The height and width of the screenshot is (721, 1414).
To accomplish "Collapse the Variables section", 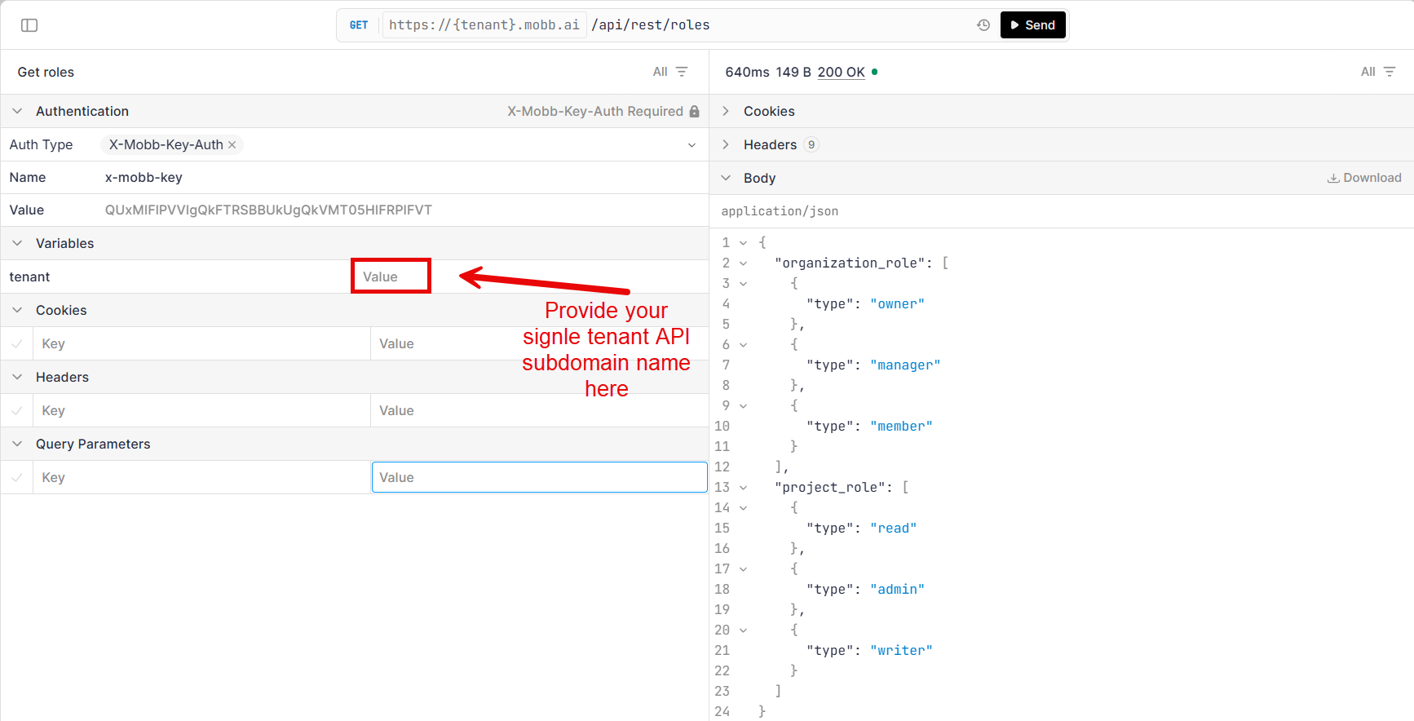I will (17, 243).
